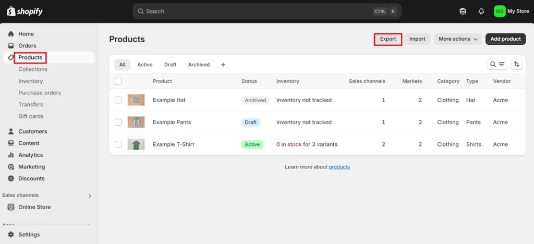Open the More actions dropdown

tap(458, 39)
